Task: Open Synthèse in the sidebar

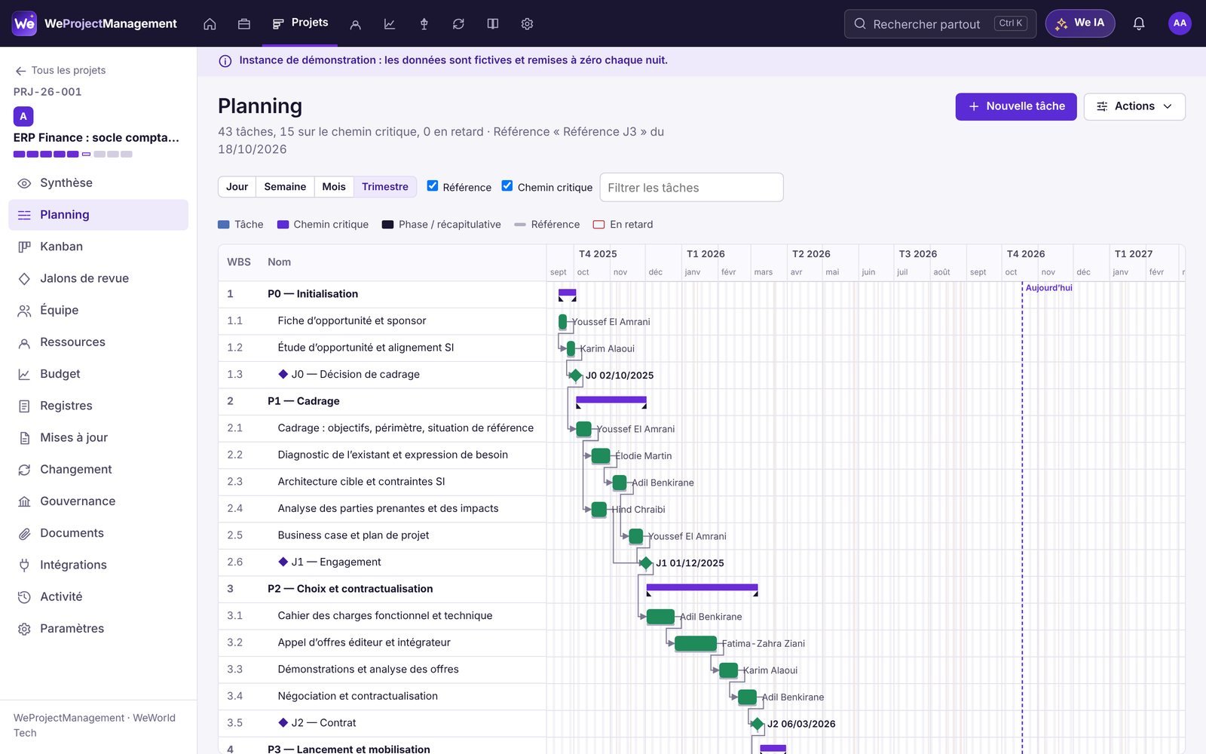Action: click(x=98, y=183)
